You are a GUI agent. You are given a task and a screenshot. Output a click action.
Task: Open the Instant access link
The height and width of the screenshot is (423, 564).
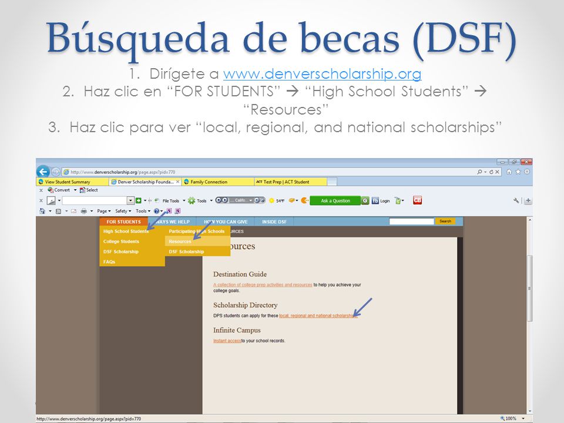(227, 341)
